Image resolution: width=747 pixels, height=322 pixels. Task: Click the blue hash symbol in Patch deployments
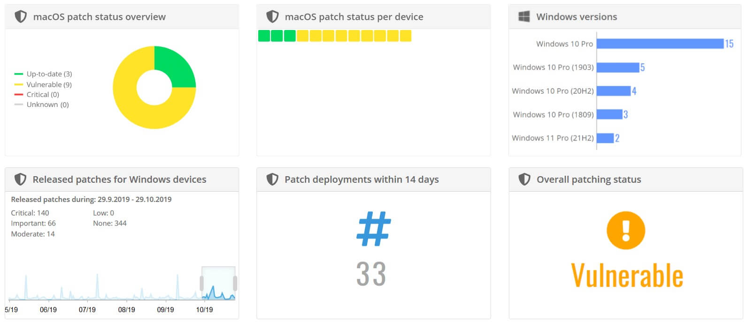click(x=374, y=229)
